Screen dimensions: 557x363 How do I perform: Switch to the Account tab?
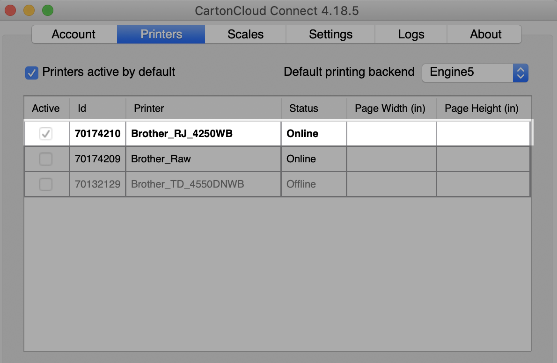pyautogui.click(x=73, y=34)
